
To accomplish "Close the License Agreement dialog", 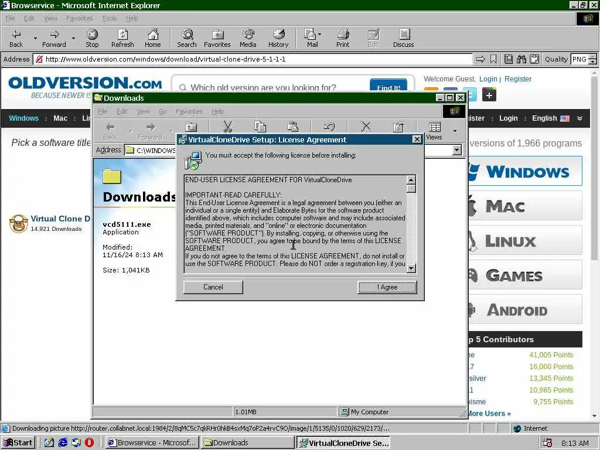I will (417, 139).
